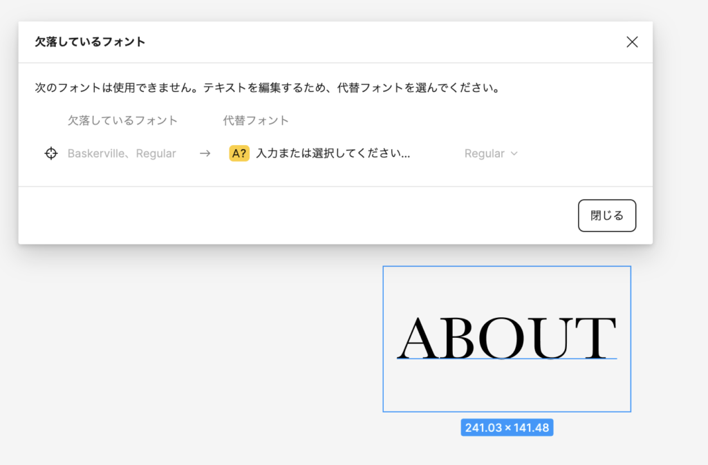Click the 代替フォント column header

256,120
